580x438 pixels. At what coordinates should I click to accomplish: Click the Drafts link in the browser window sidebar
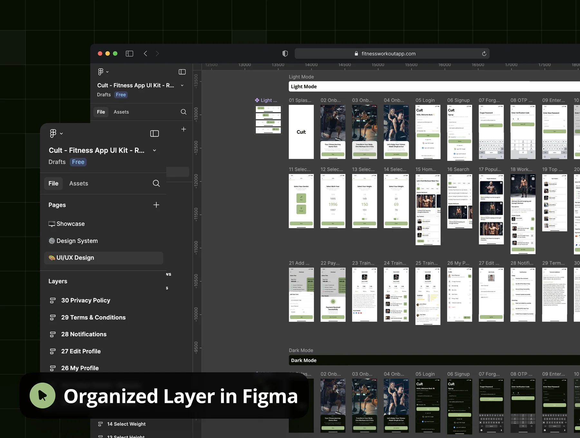104,95
